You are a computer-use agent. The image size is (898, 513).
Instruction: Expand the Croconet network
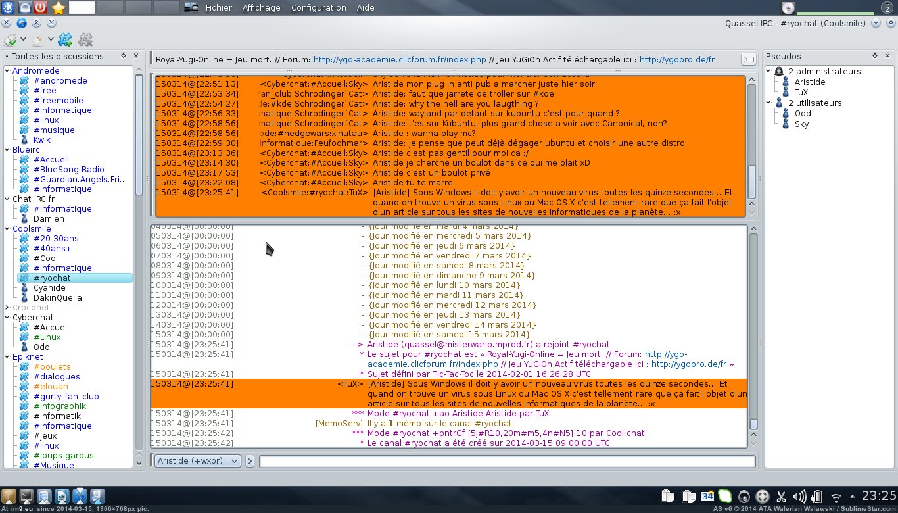7,308
